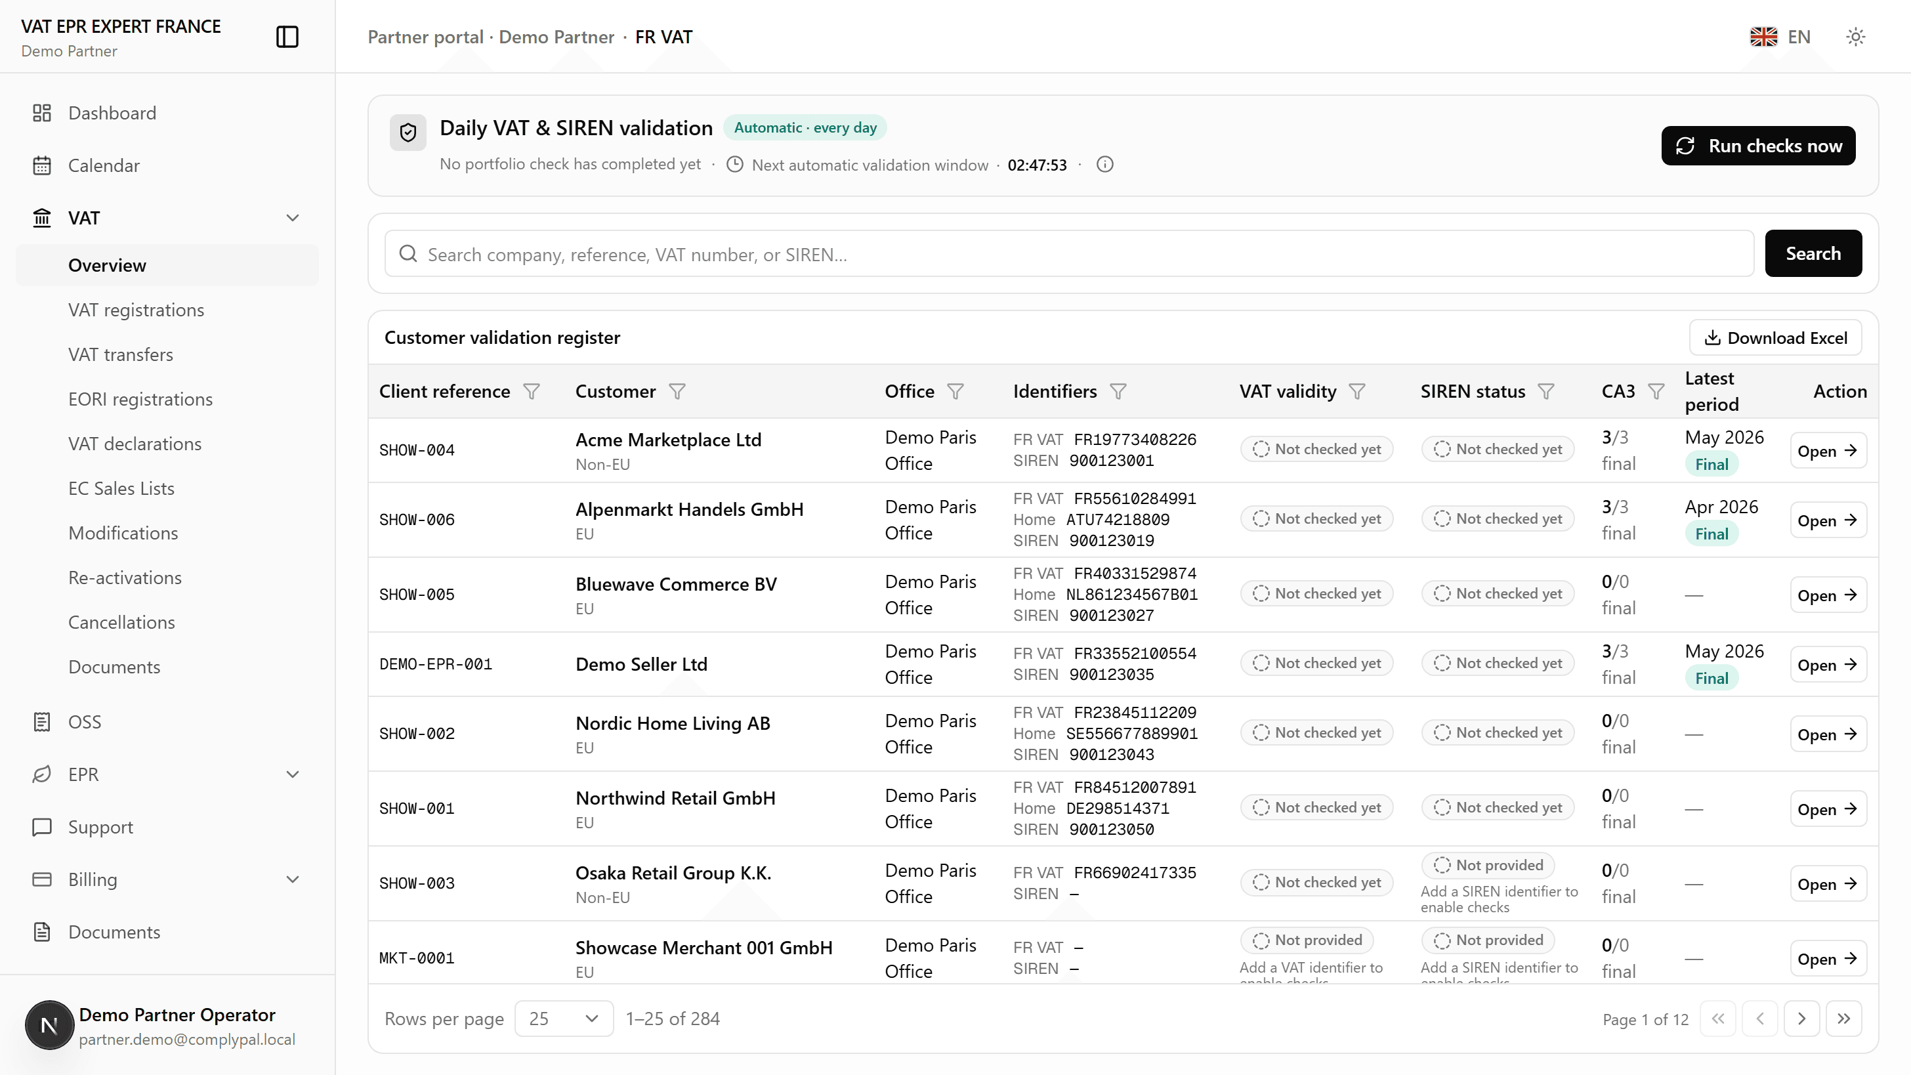Click customer Nordic Home Living AB

point(673,723)
